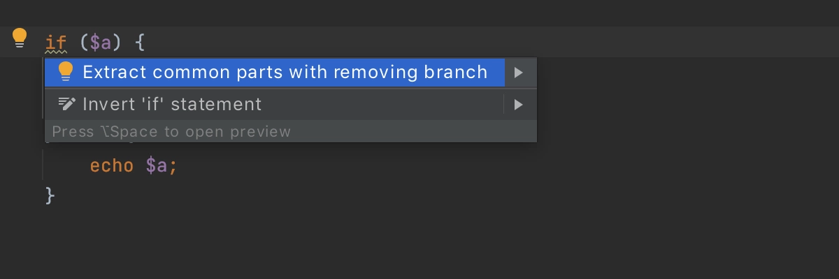Click the closing parenthesis of the if condition

tap(117, 43)
